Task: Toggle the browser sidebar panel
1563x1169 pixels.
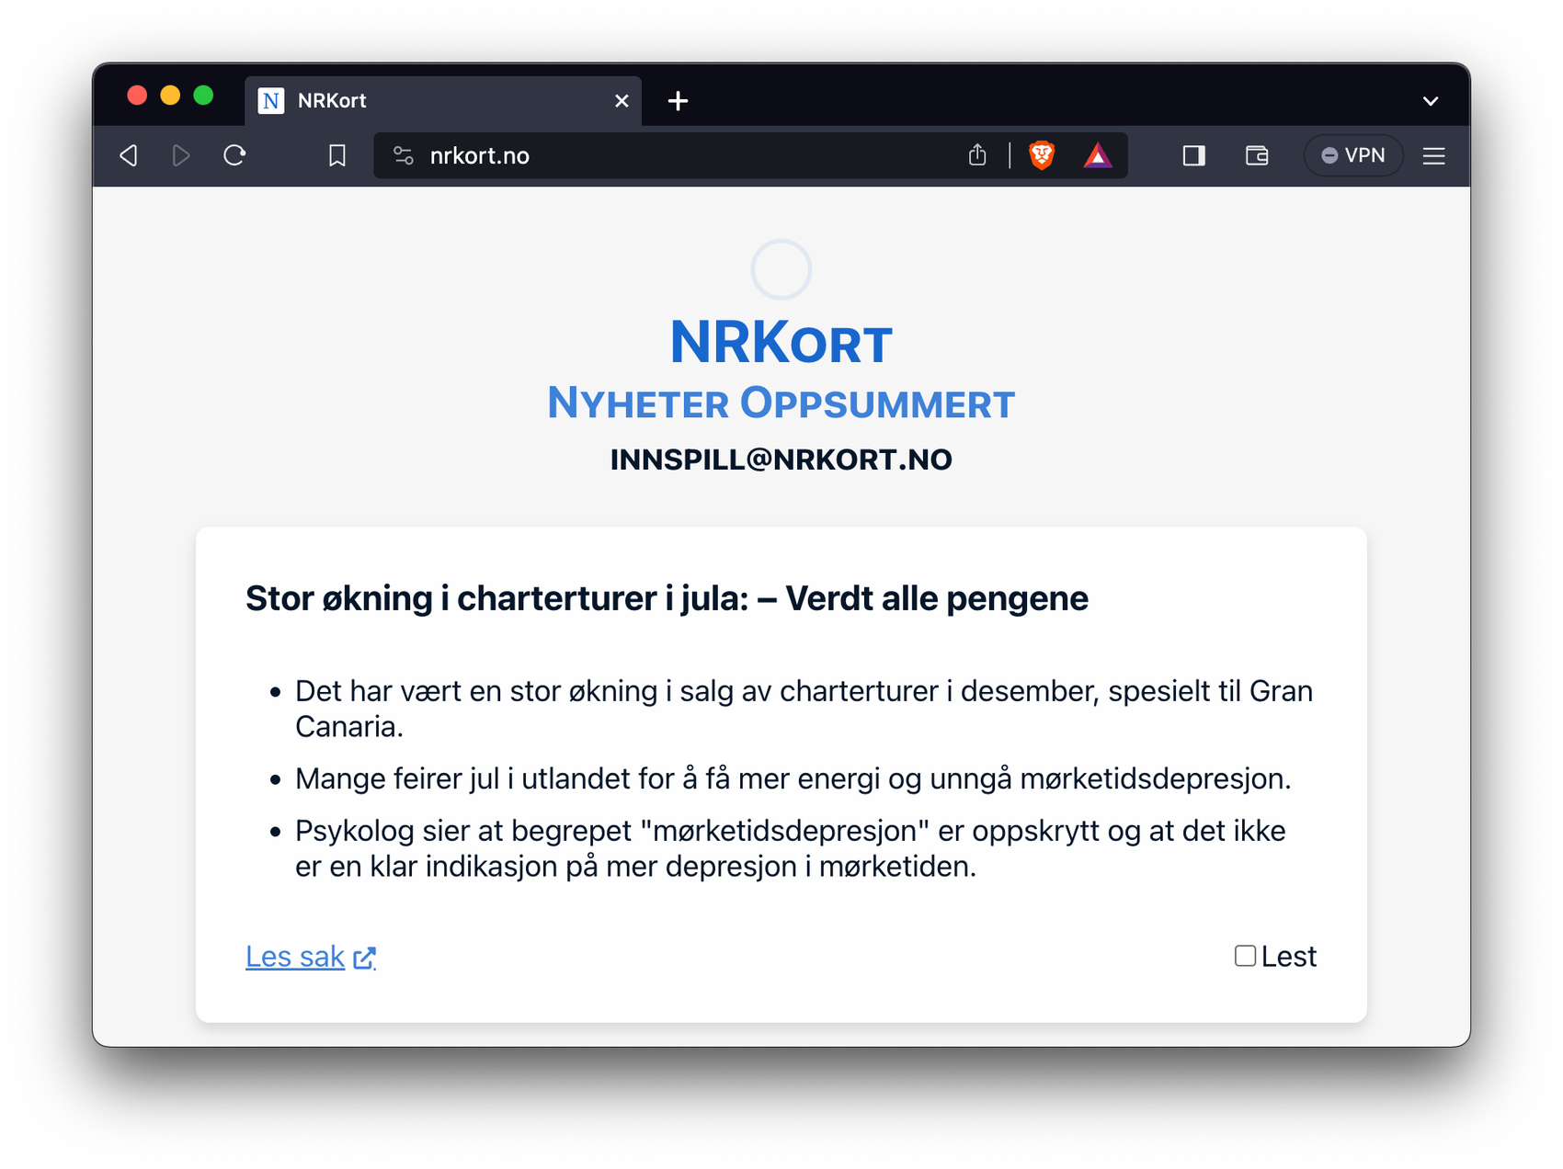Action: (x=1193, y=155)
